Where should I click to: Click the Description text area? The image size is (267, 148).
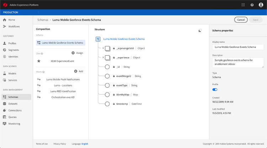(238, 62)
